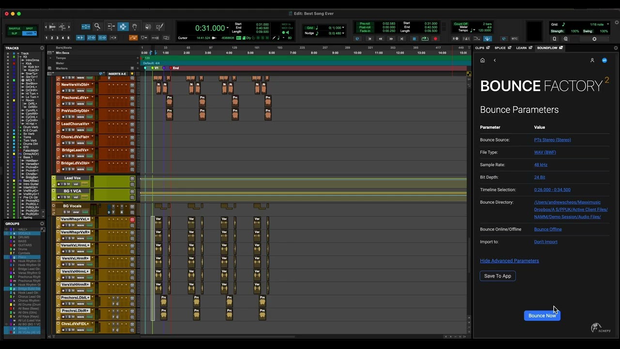Click the horizontal zoom-in arrow in toolbar
This screenshot has height=349, width=620.
point(69,27)
